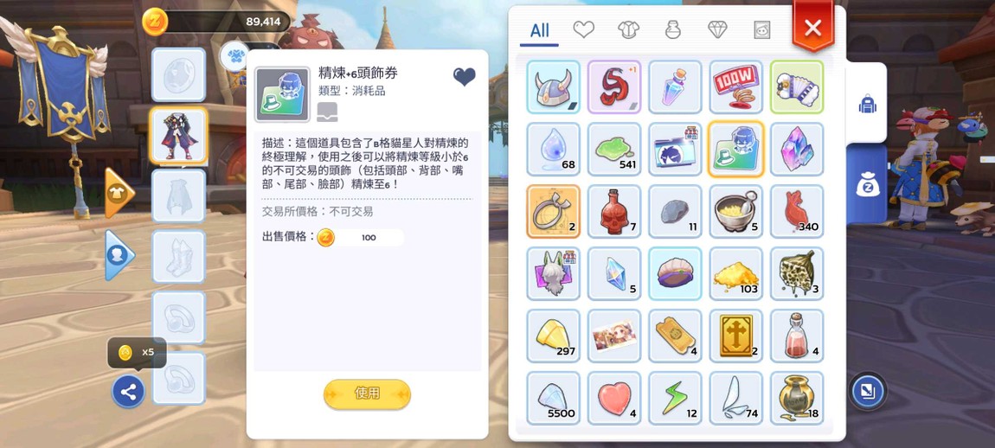Expand the orange shirt arrow panel

tap(119, 194)
